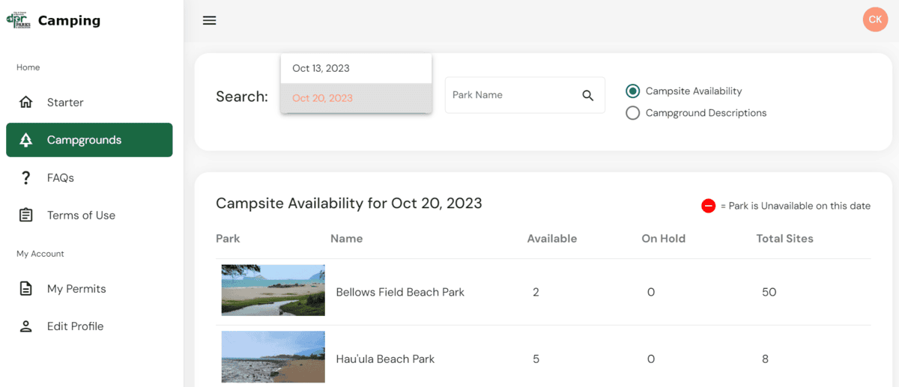Screen dimensions: 899x387
Task: Open Campgrounds in sidebar
Action: click(x=89, y=140)
